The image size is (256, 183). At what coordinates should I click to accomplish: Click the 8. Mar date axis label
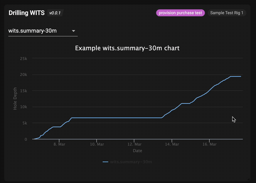point(59,144)
